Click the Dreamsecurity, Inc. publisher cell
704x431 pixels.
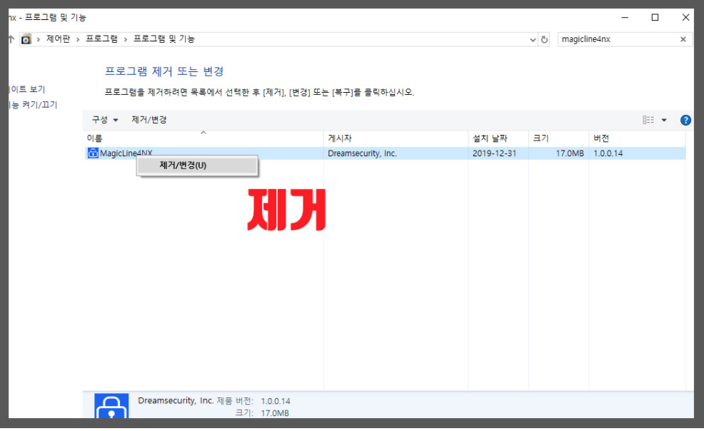[362, 153]
